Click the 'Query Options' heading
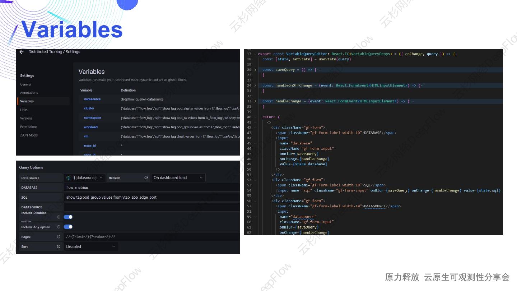This screenshot has height=291, width=517. pos(31,167)
